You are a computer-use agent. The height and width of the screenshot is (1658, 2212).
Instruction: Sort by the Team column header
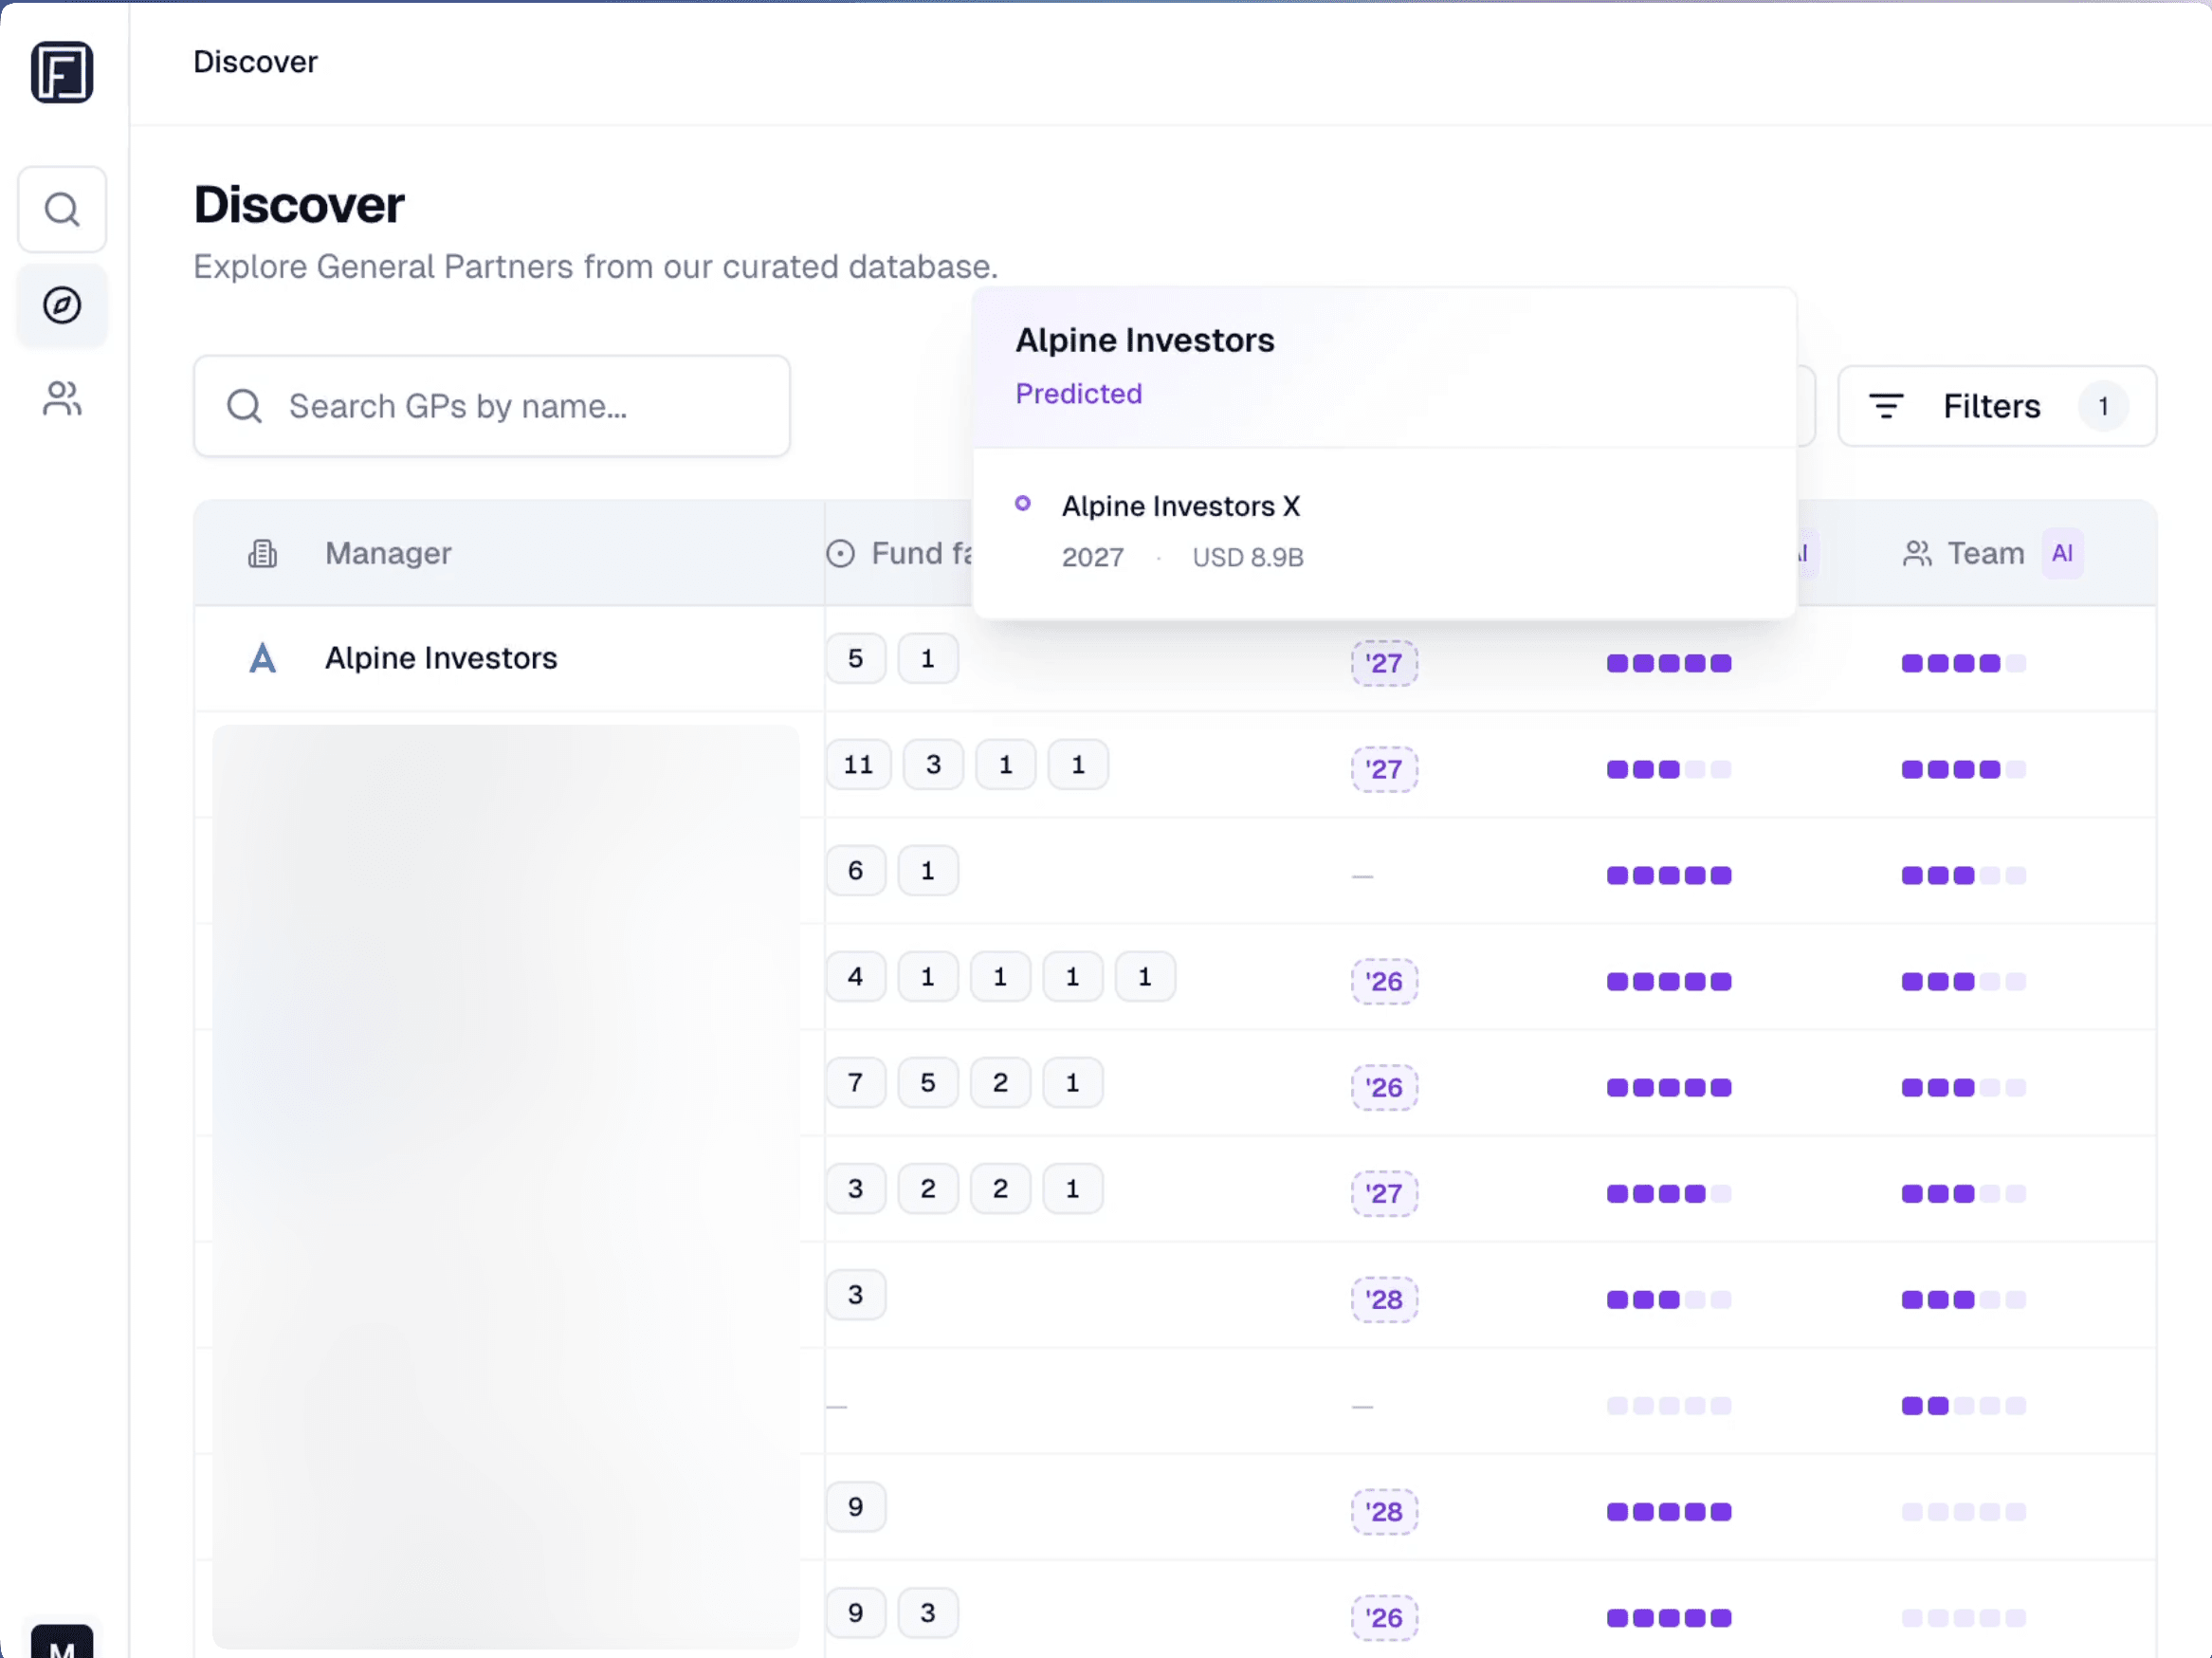1985,553
